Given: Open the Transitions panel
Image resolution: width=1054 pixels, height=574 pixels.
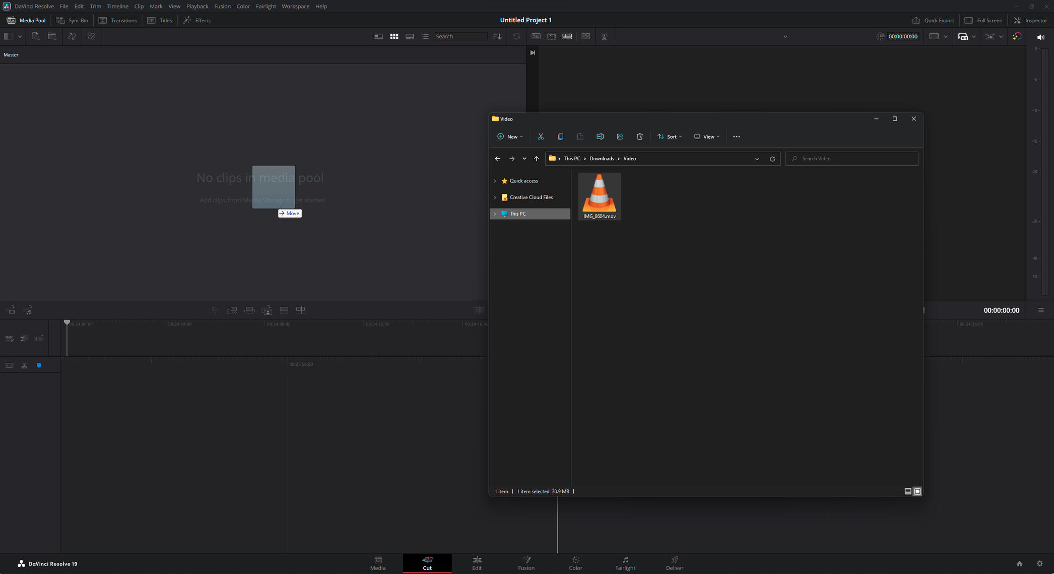Looking at the screenshot, I should (117, 20).
